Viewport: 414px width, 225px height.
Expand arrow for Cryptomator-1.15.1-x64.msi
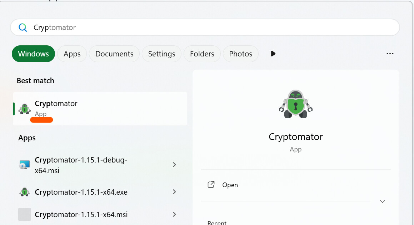tap(174, 214)
